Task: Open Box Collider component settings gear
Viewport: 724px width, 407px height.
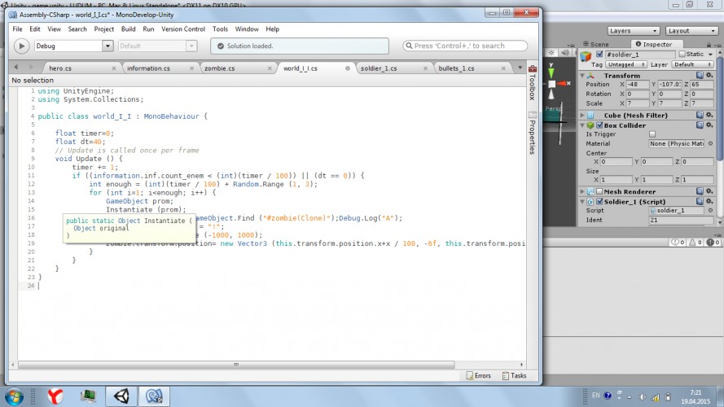Action: coord(709,125)
